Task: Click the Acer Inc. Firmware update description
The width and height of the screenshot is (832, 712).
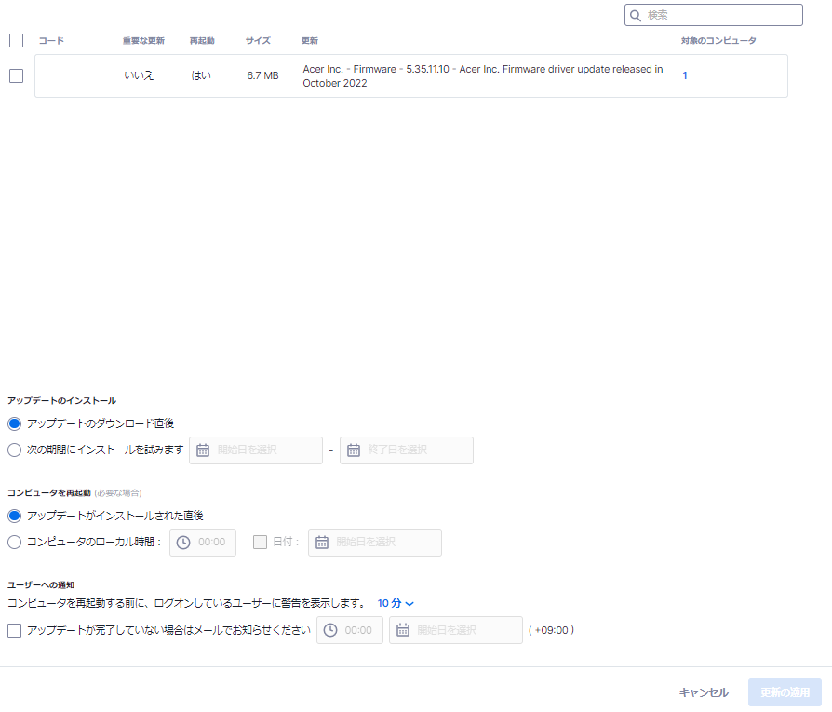Action: pyautogui.click(x=482, y=76)
